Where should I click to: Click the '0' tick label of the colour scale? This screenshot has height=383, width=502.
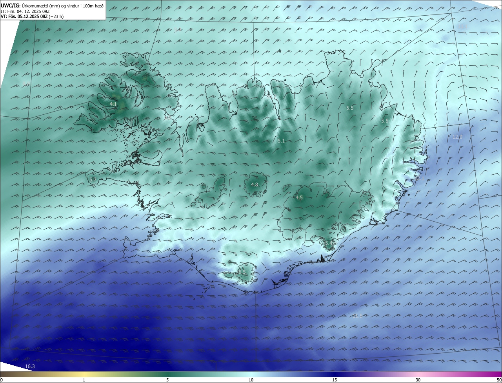1,380
